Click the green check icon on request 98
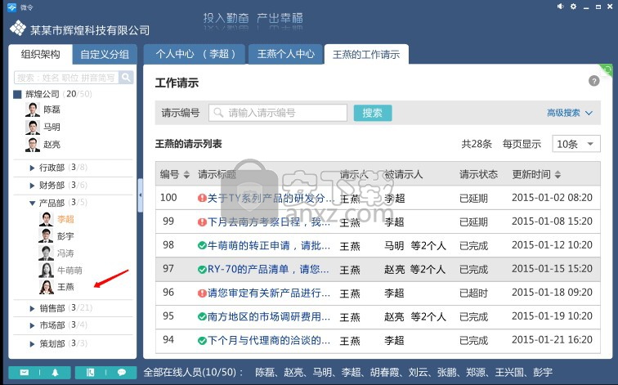The image size is (618, 385). point(202,246)
